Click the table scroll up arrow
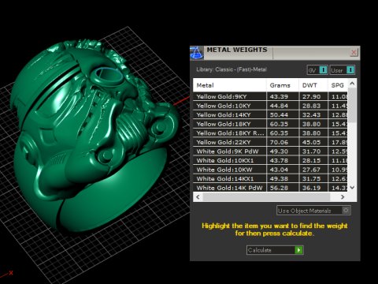 point(352,84)
